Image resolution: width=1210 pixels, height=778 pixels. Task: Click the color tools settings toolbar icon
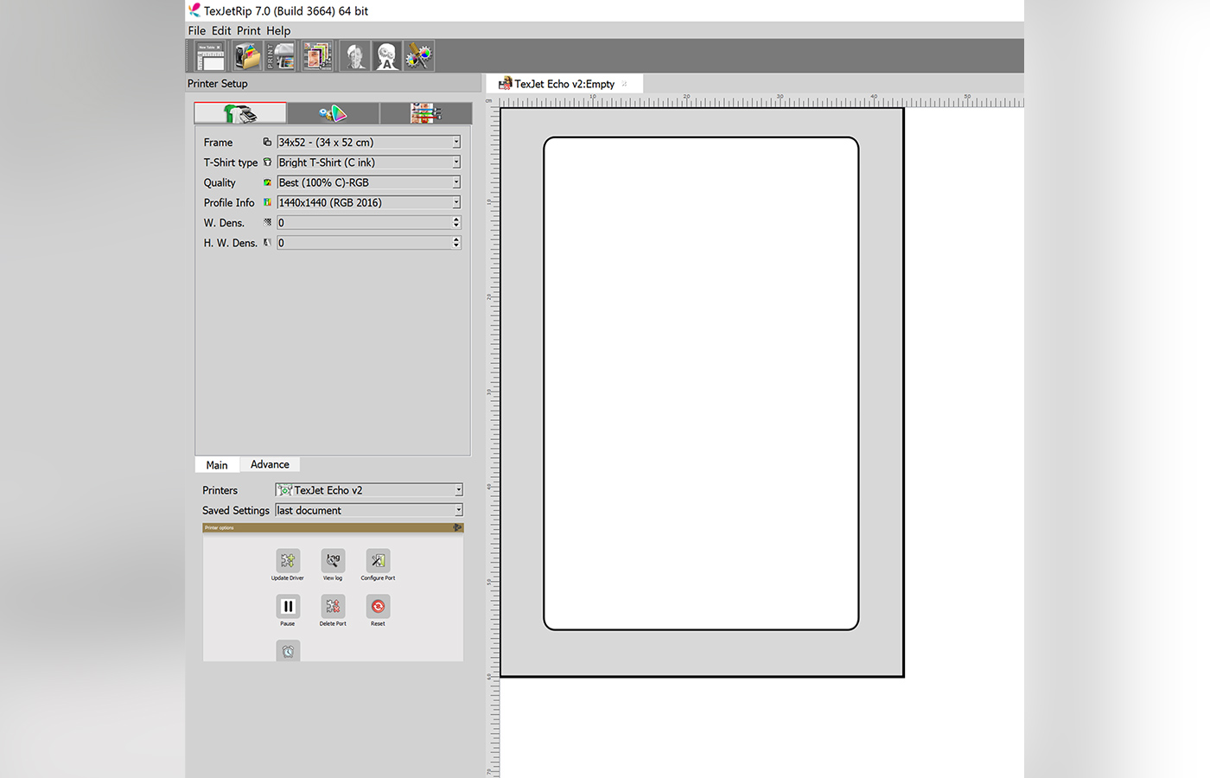coord(419,56)
